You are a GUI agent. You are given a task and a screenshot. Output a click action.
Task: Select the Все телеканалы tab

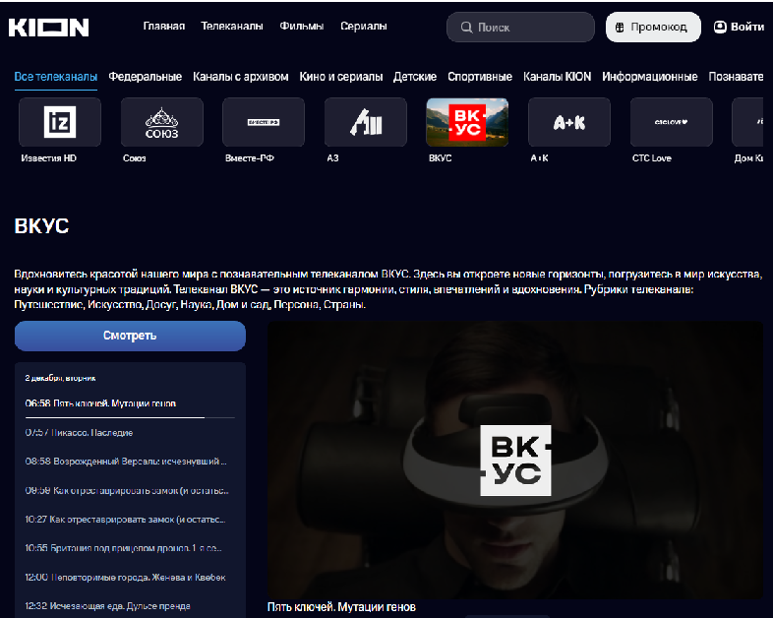(56, 77)
